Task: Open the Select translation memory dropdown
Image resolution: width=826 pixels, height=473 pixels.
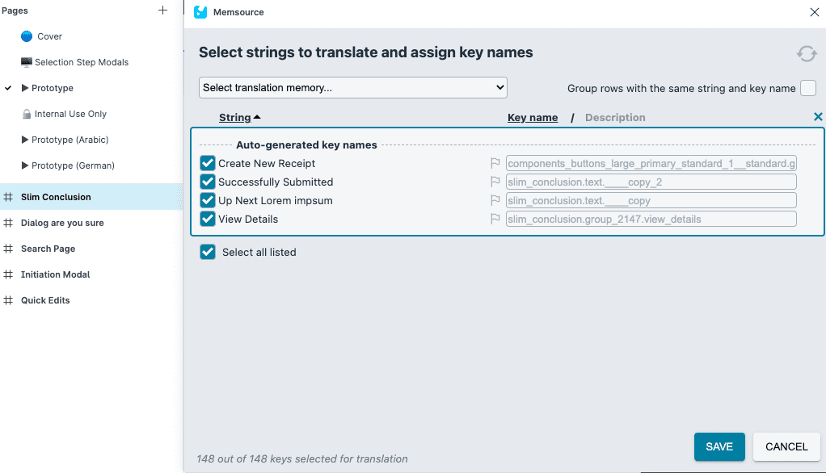Action: (x=352, y=87)
